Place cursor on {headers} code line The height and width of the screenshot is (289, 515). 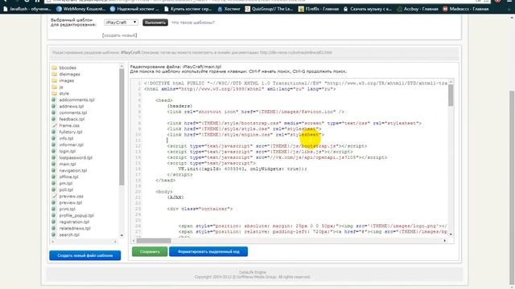(x=179, y=106)
